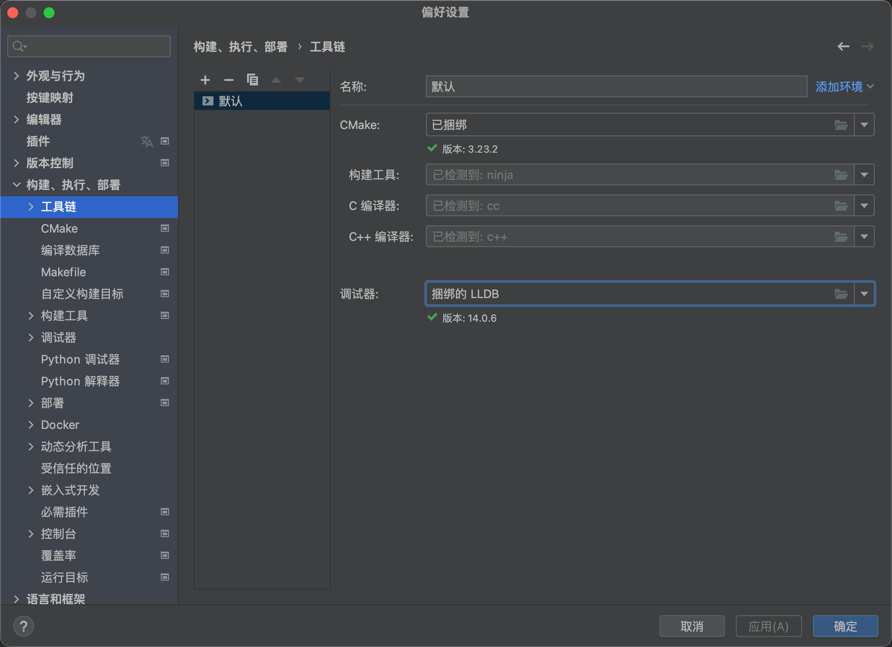Viewport: 892px width, 647px height.
Task: Open the CMake dropdown arrow
Action: (864, 125)
